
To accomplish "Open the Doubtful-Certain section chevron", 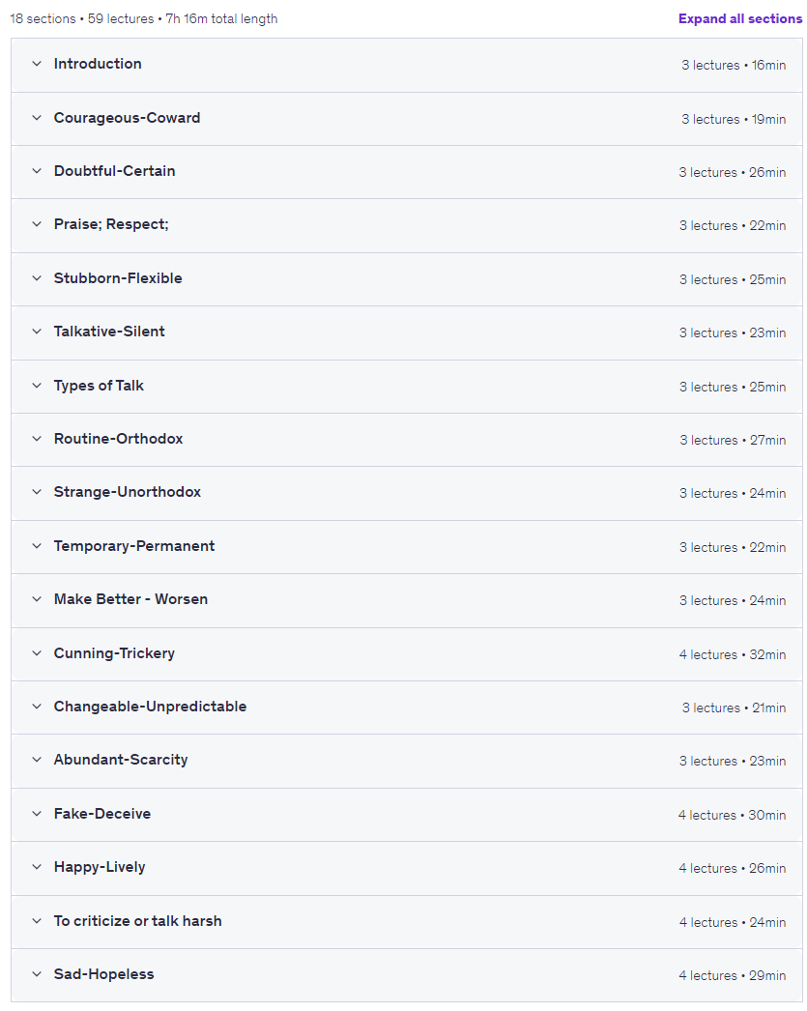I will 37,171.
